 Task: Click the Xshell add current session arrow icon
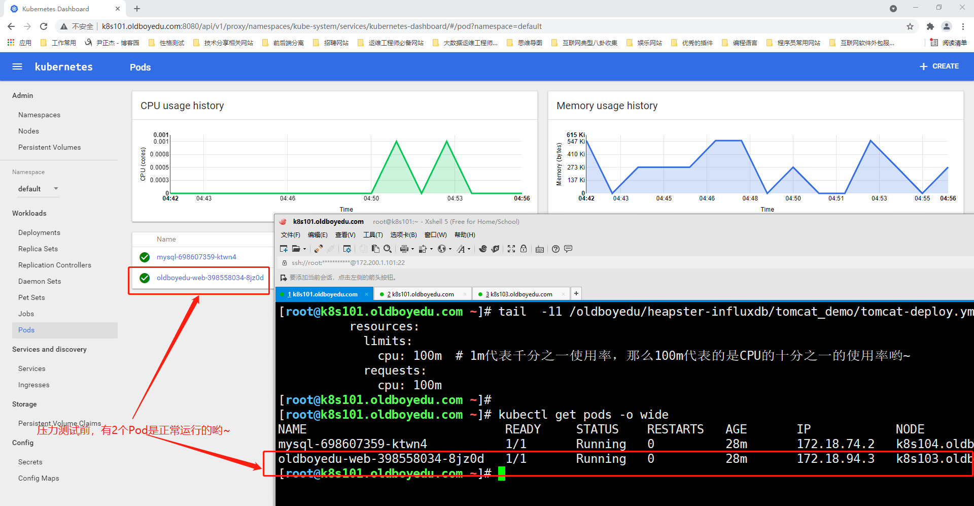284,278
